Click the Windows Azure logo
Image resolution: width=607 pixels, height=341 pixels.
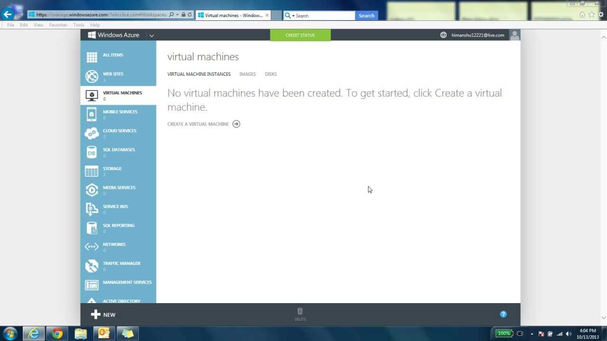(113, 35)
